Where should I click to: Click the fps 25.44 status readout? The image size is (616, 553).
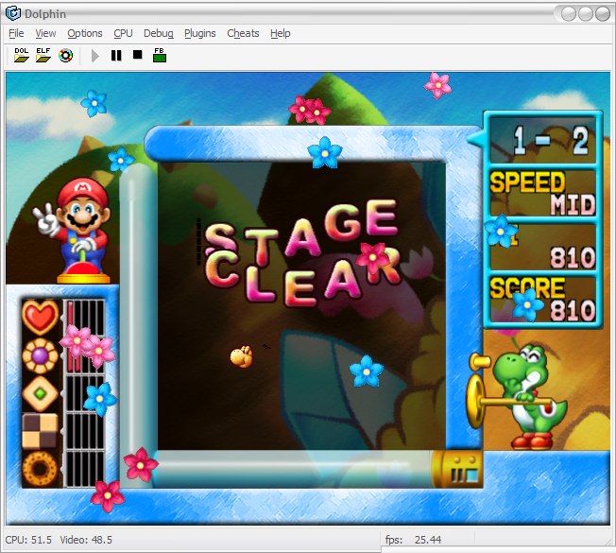[x=413, y=540]
